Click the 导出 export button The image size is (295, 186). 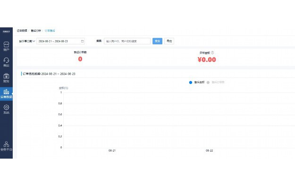[169, 41]
